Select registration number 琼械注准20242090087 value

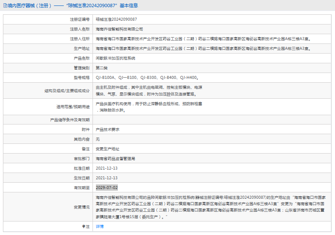click(x=116, y=19)
